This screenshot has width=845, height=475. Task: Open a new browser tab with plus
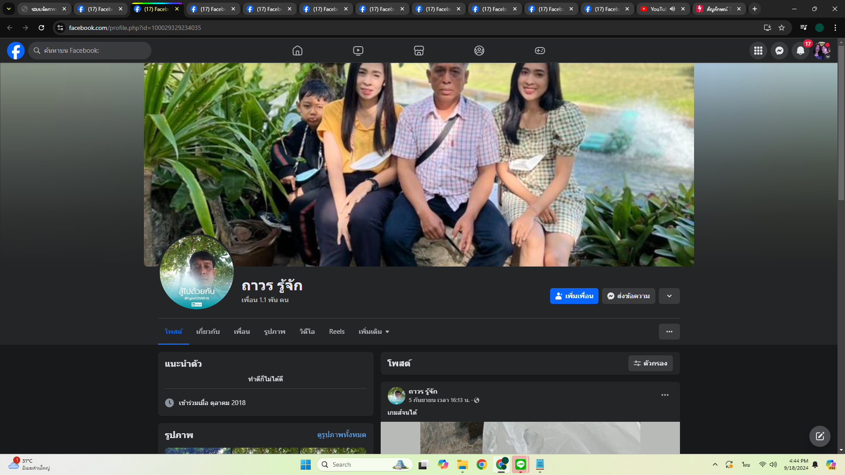pyautogui.click(x=755, y=9)
